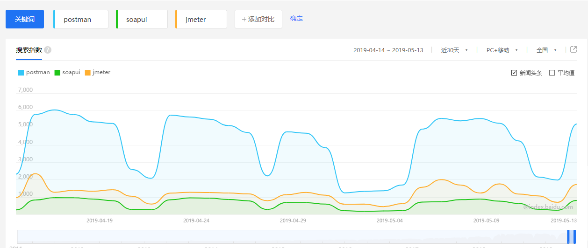
Task: Click the 4,000 y-axis value
Action: pyautogui.click(x=25, y=142)
